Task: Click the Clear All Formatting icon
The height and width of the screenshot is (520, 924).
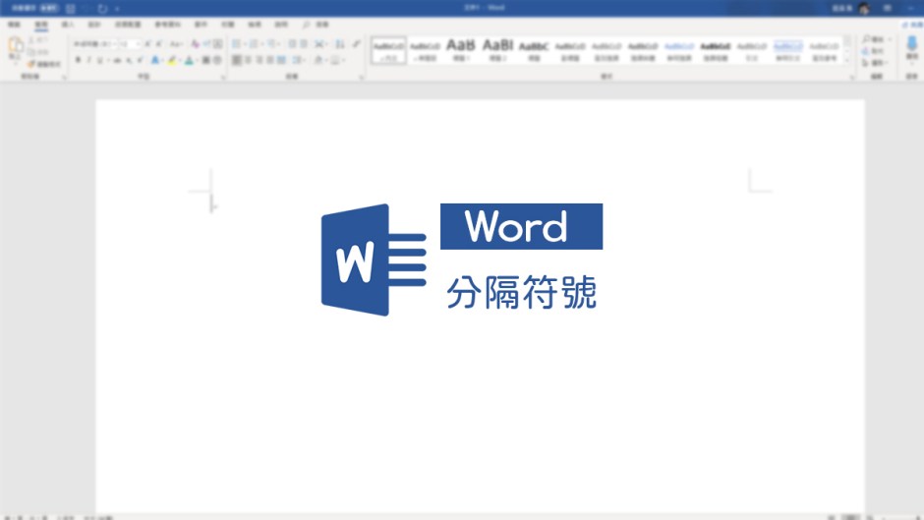Action: [195, 44]
